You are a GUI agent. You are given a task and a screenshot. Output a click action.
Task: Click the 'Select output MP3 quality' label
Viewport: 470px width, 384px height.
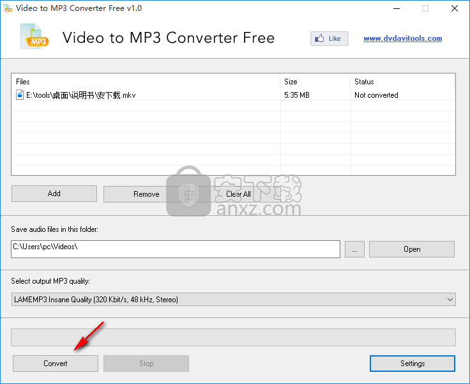pos(50,281)
